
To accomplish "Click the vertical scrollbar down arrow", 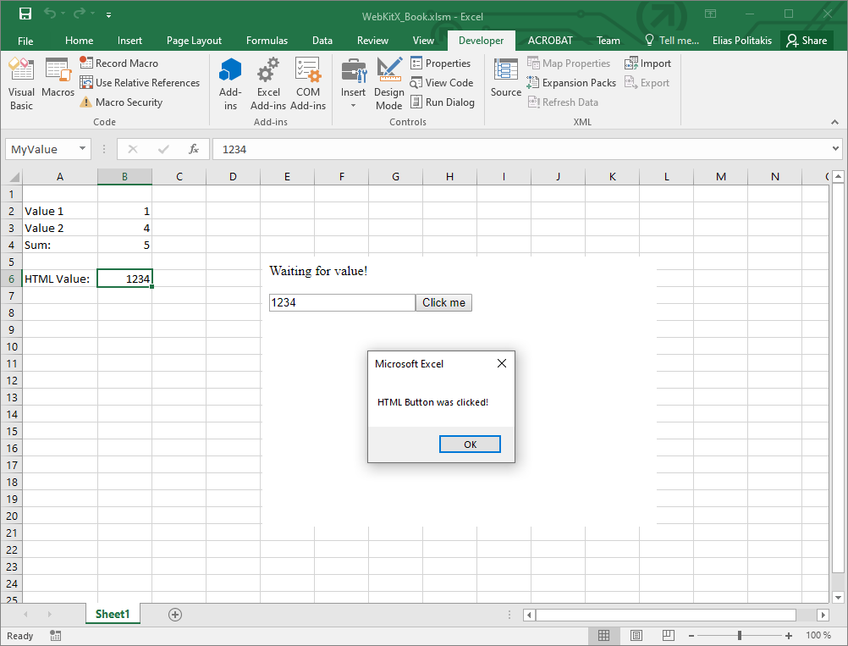I will click(838, 597).
